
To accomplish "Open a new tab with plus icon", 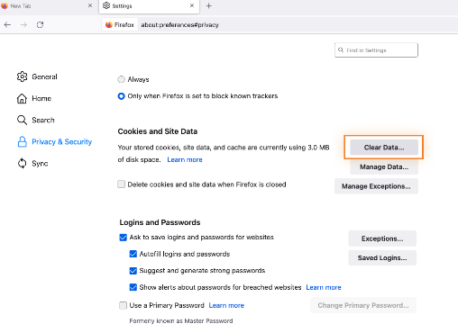I will (x=209, y=5).
